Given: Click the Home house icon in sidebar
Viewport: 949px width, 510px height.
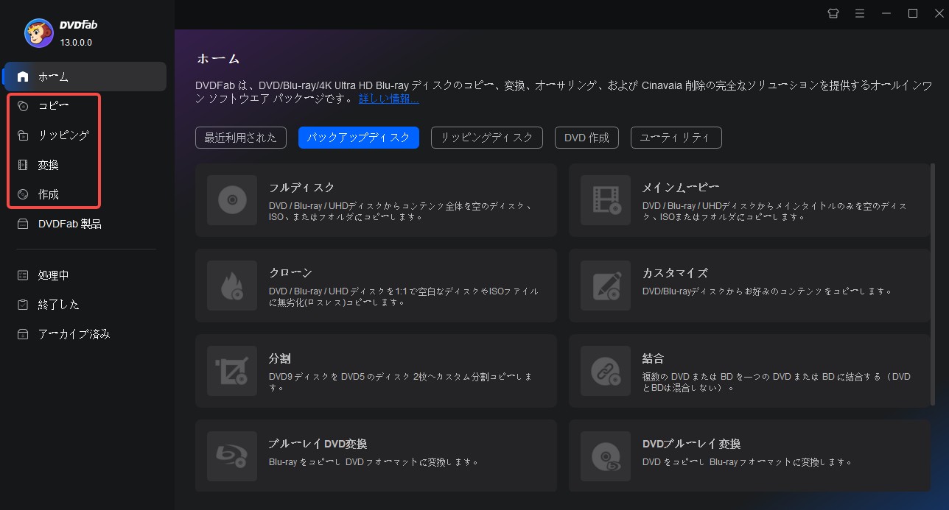Looking at the screenshot, I should (23, 77).
